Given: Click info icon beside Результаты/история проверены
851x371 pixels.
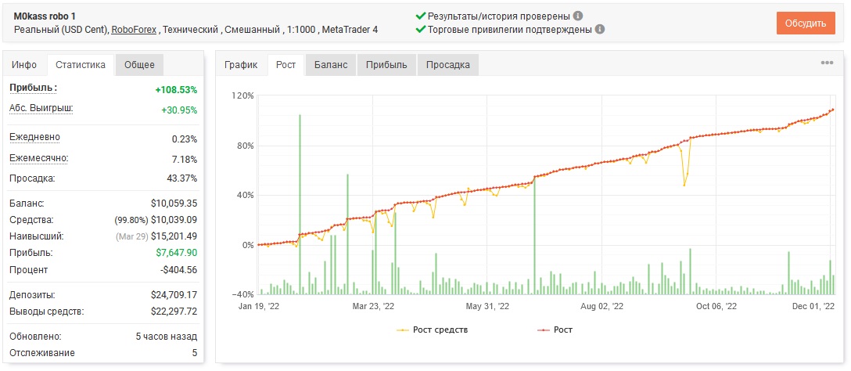Looking at the screenshot, I should [x=579, y=16].
